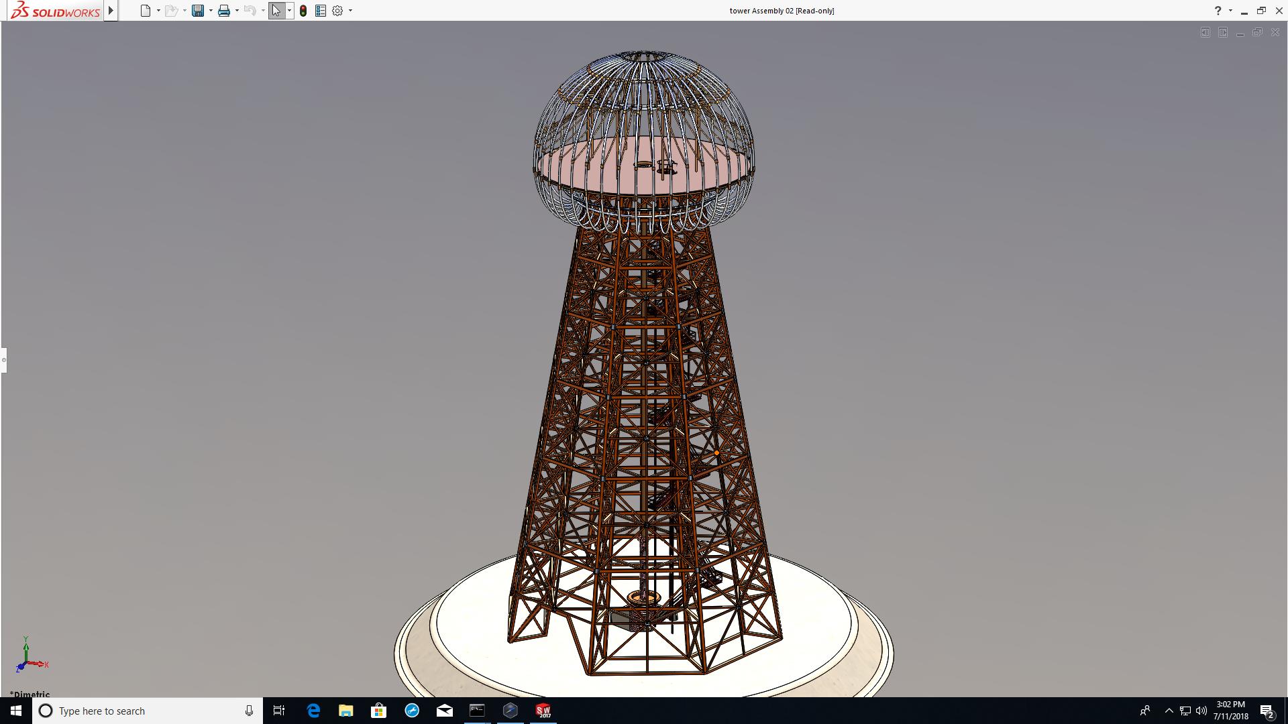The image size is (1288, 724).
Task: Open the Help dropdown arrow
Action: pyautogui.click(x=1230, y=11)
